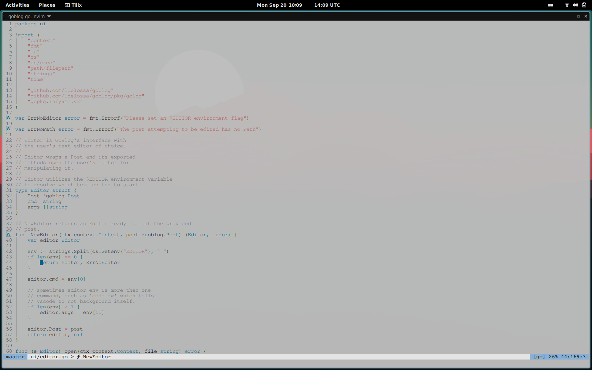Open the Wi-Fi network indicator
Image resolution: width=592 pixels, height=370 pixels.
point(567,5)
